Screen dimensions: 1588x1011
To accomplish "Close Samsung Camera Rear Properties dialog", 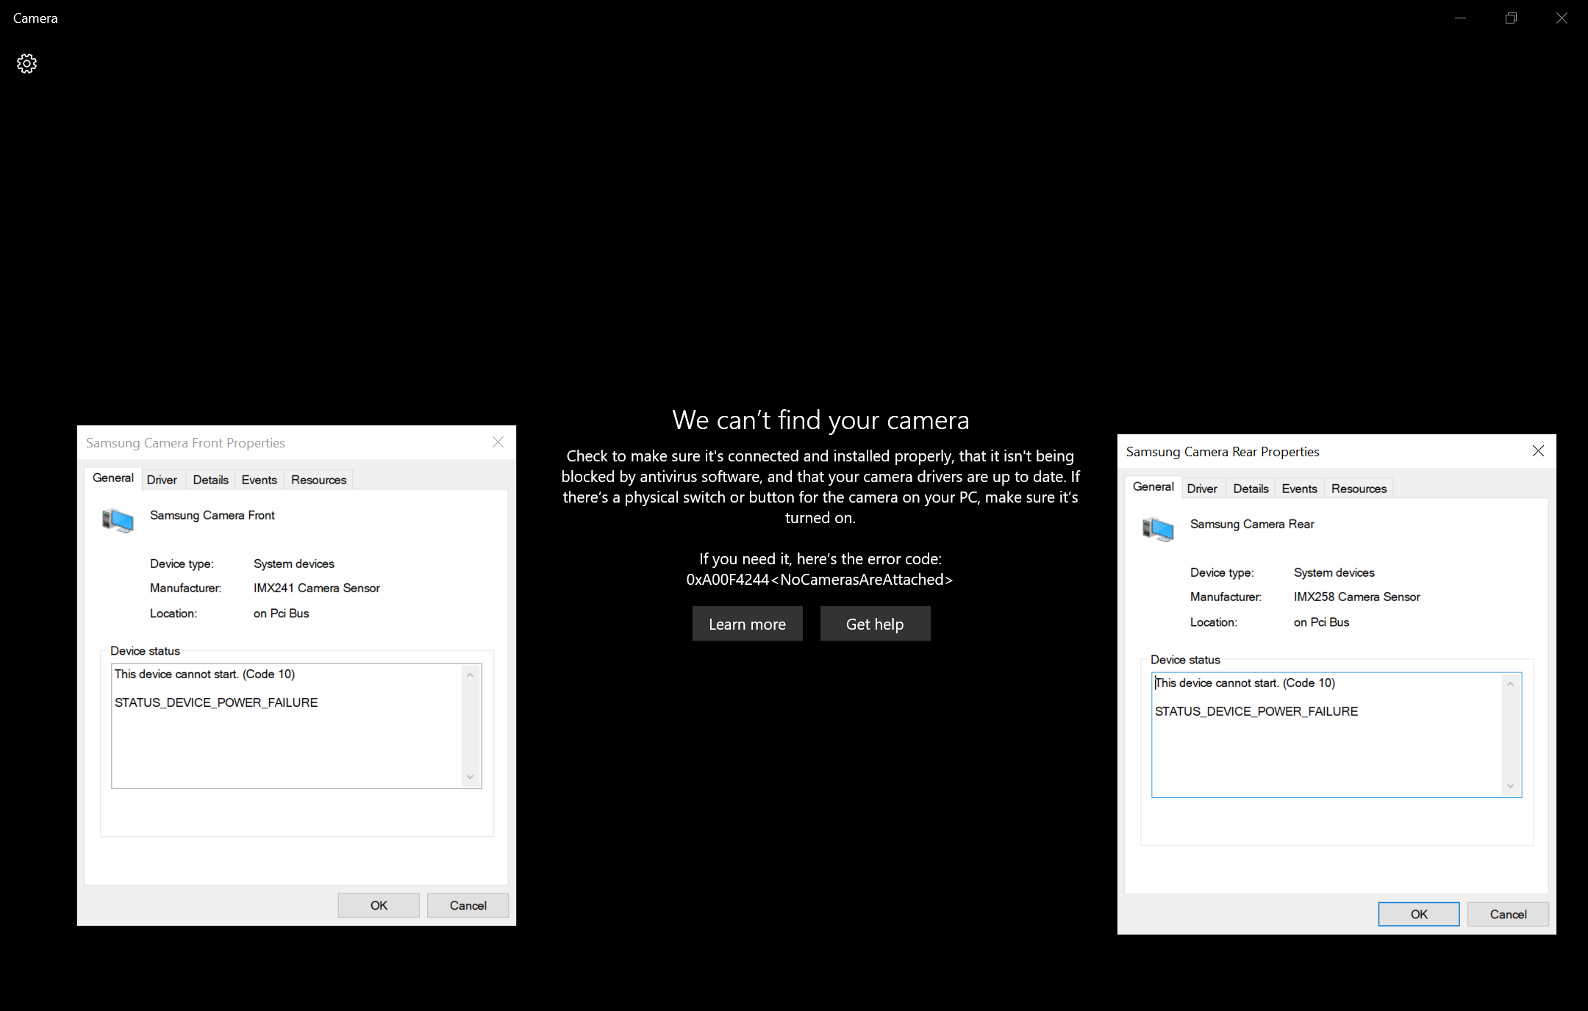I will click(x=1538, y=451).
